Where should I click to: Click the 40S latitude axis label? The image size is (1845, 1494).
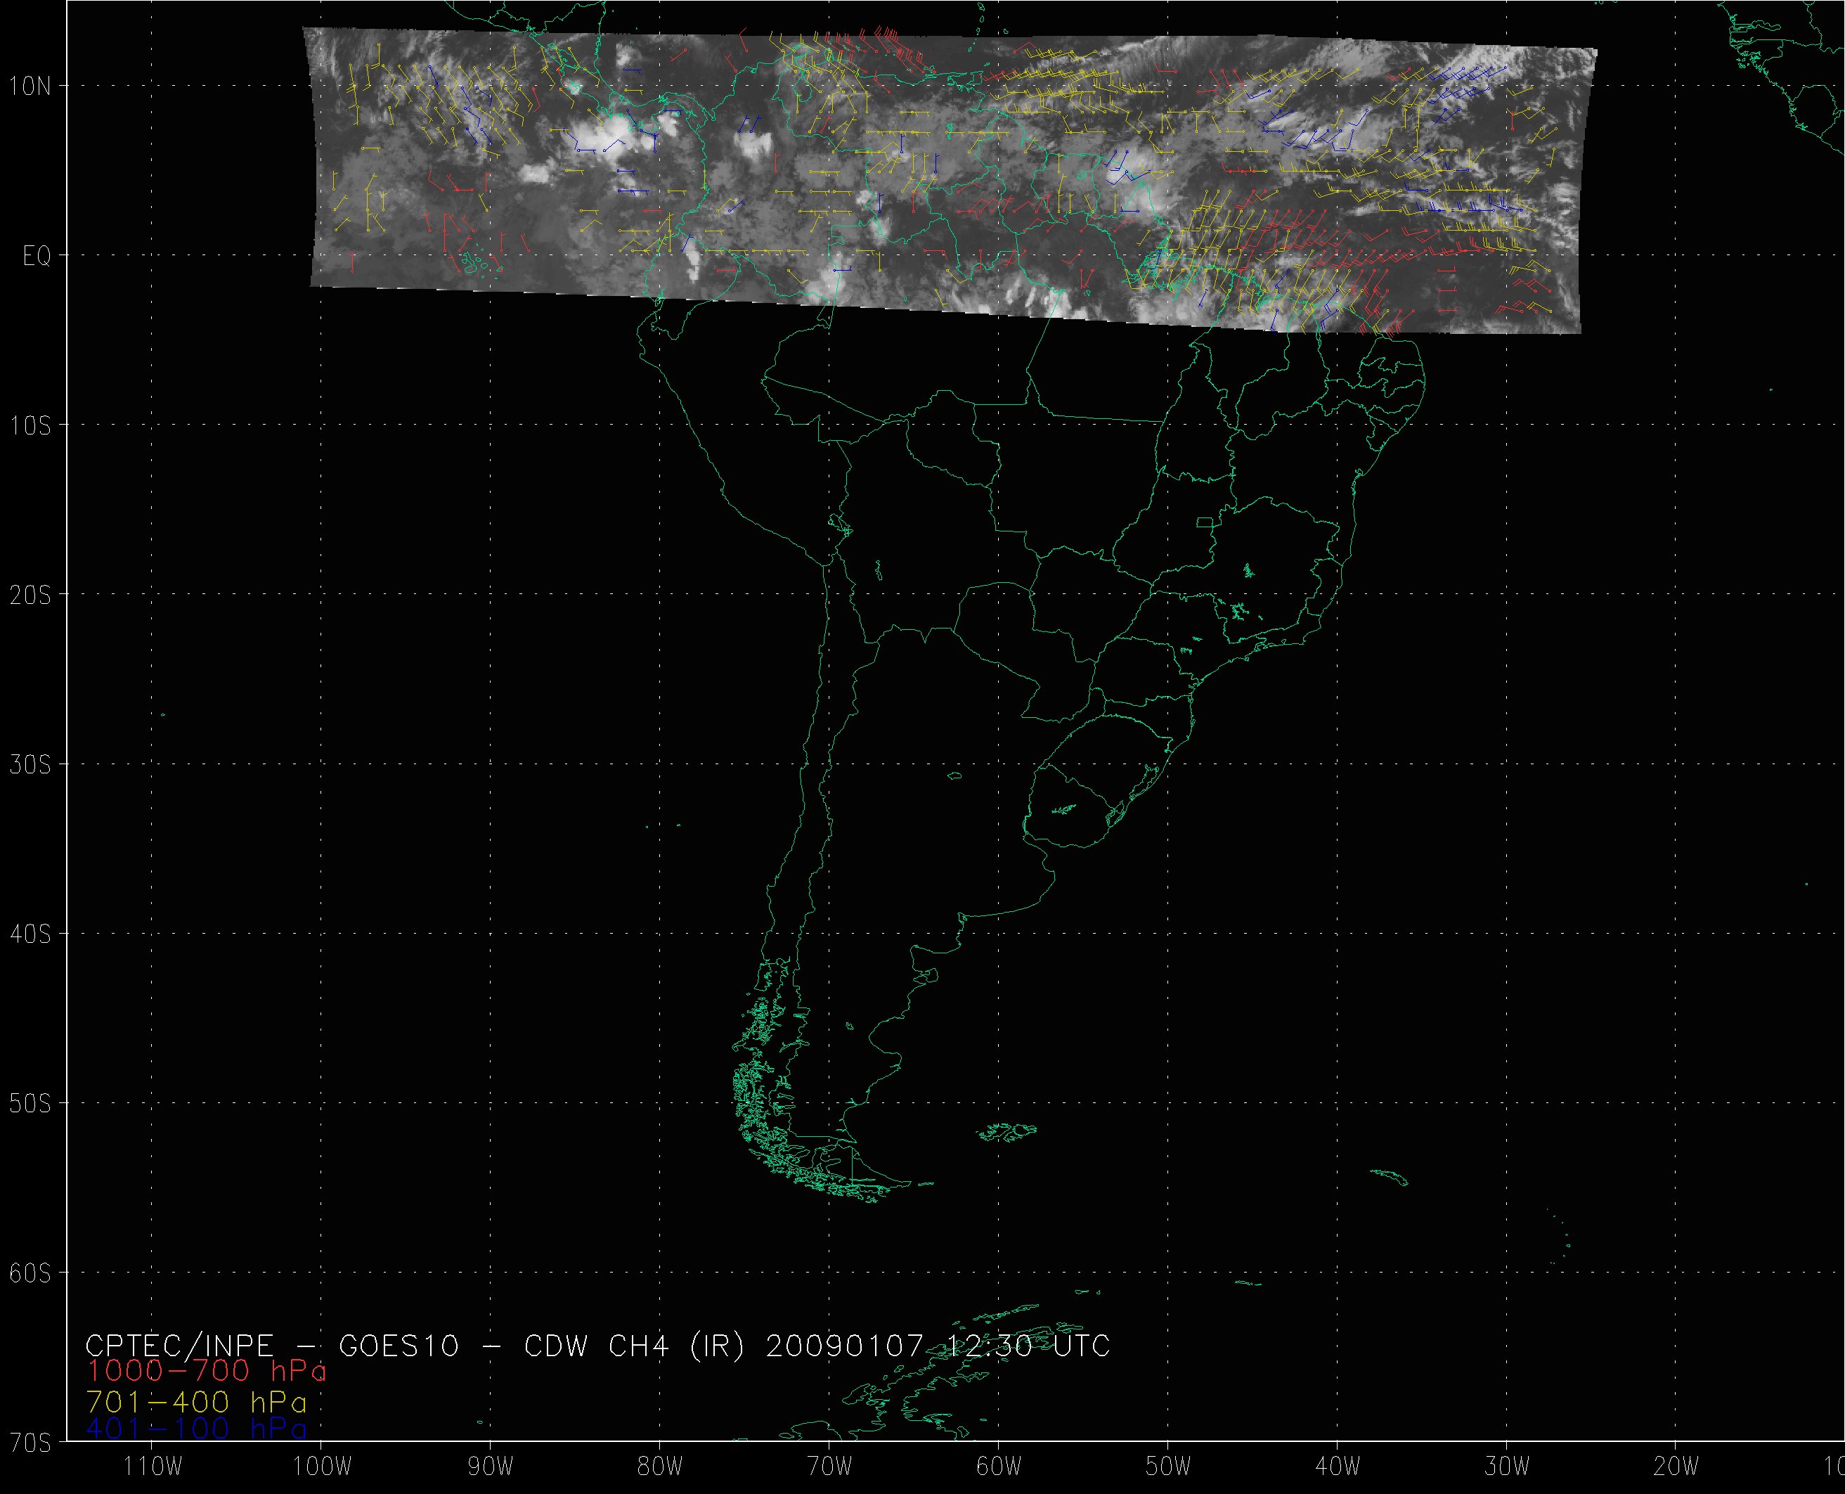pyautogui.click(x=31, y=934)
